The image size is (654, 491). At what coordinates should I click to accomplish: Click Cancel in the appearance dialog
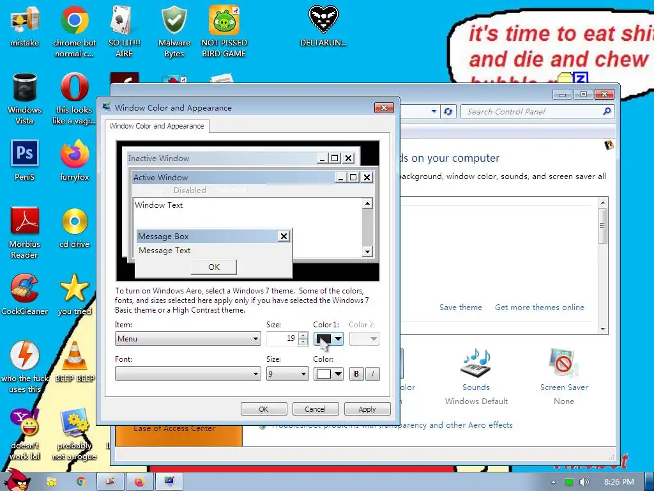click(316, 409)
